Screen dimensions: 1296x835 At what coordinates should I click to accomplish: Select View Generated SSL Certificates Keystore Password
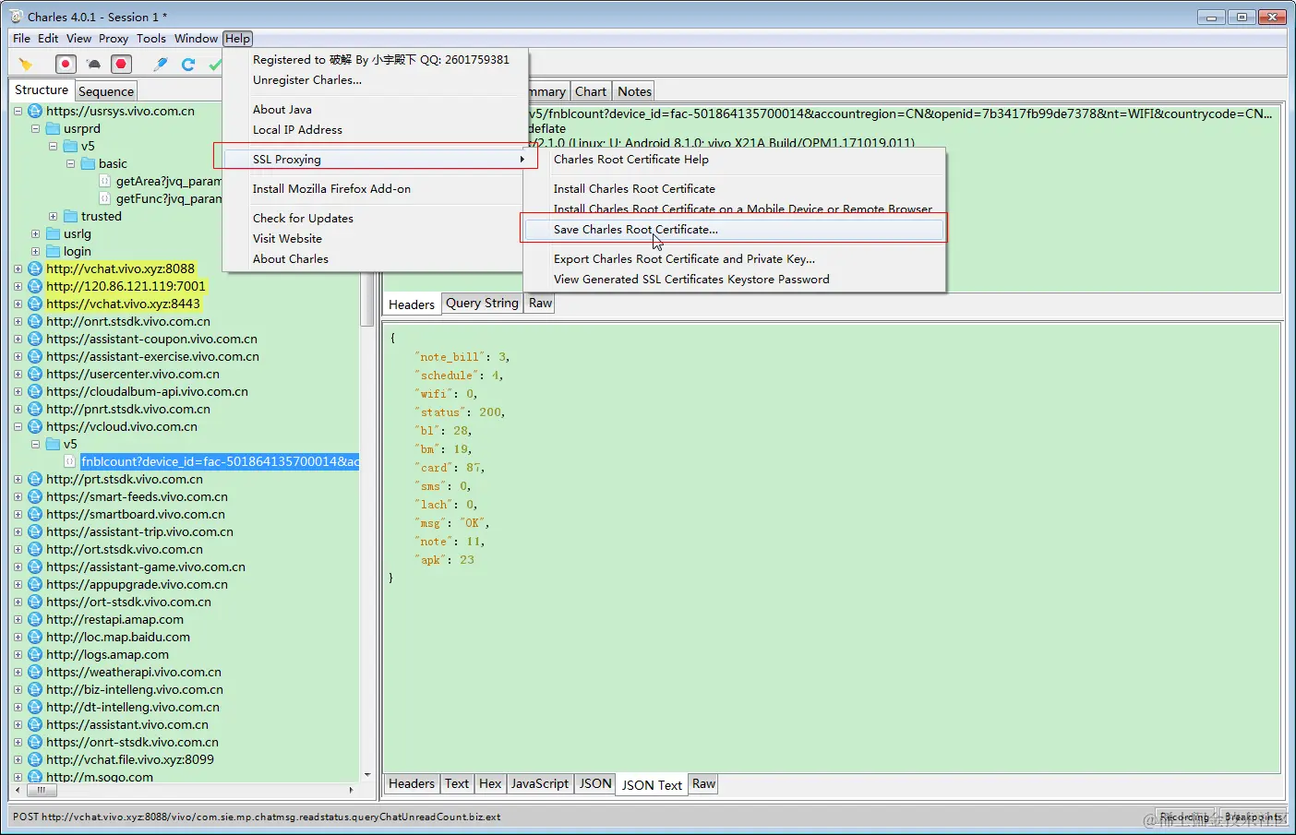pyautogui.click(x=734, y=280)
